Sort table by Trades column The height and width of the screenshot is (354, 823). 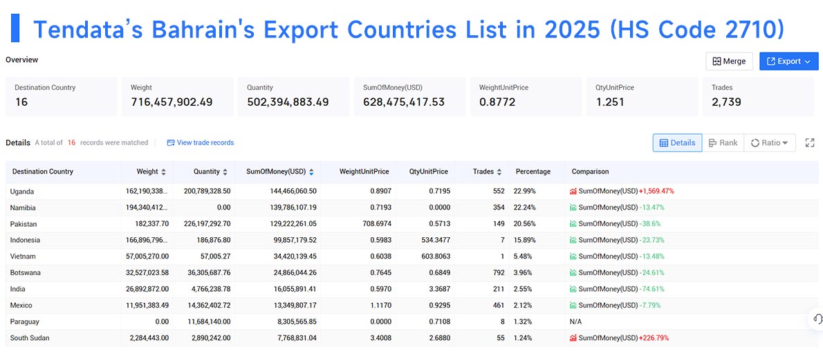point(499,172)
